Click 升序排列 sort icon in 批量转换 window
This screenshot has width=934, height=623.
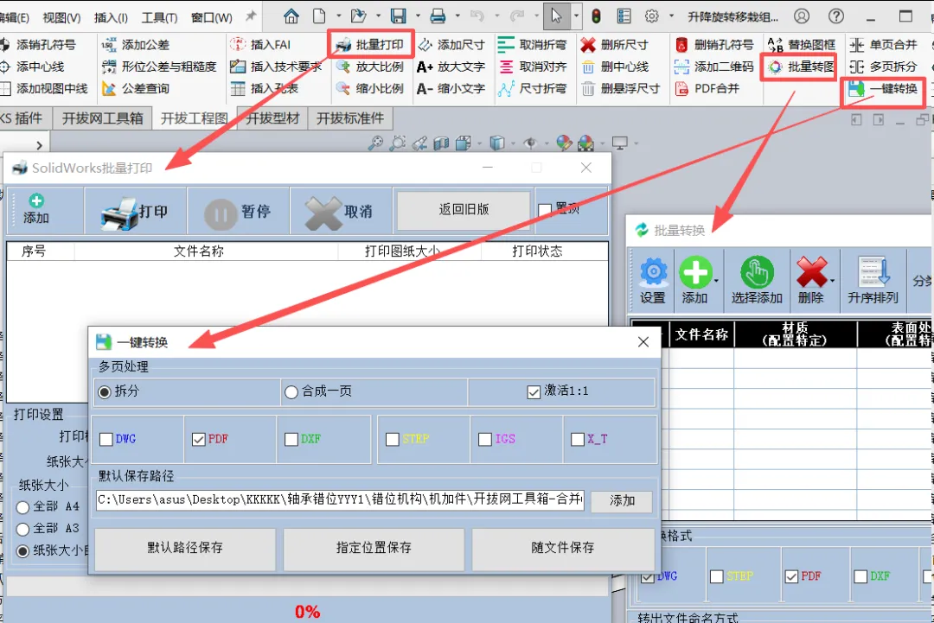coord(873,280)
